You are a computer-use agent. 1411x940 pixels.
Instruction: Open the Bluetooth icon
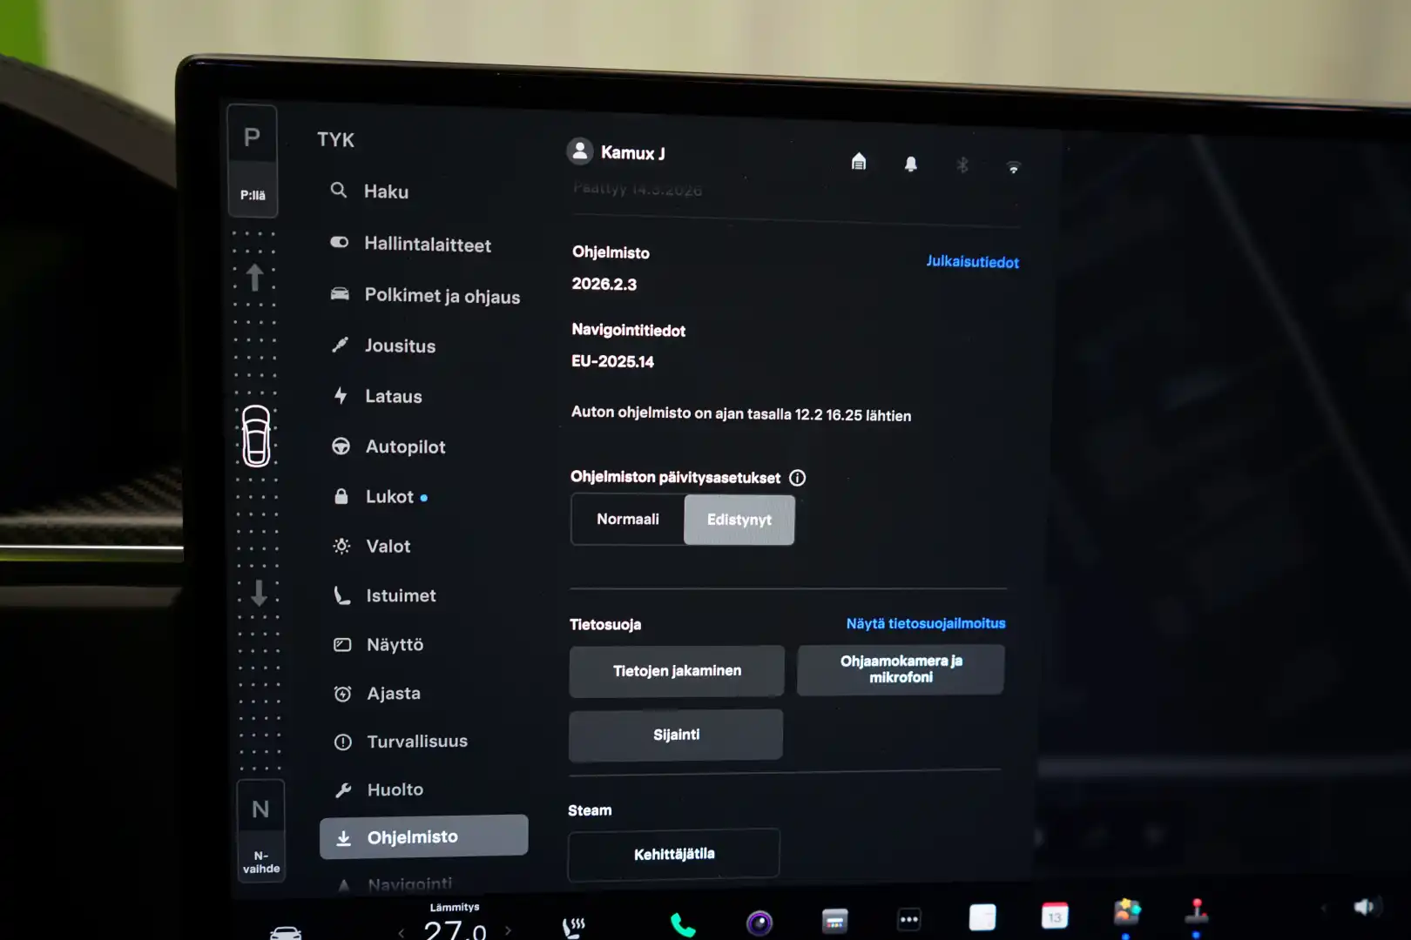click(x=962, y=164)
